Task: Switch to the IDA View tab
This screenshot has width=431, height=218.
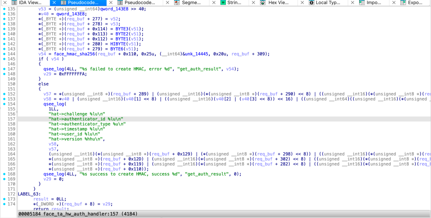Action: coord(30,3)
